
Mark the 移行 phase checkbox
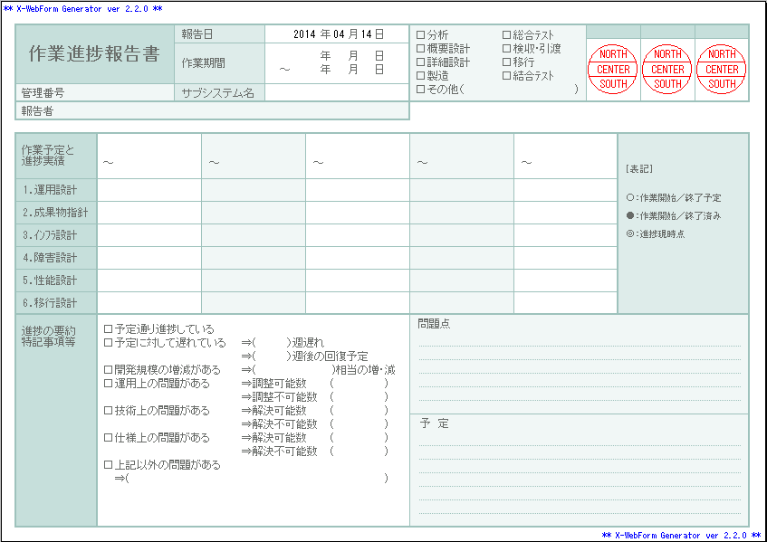tap(506, 62)
